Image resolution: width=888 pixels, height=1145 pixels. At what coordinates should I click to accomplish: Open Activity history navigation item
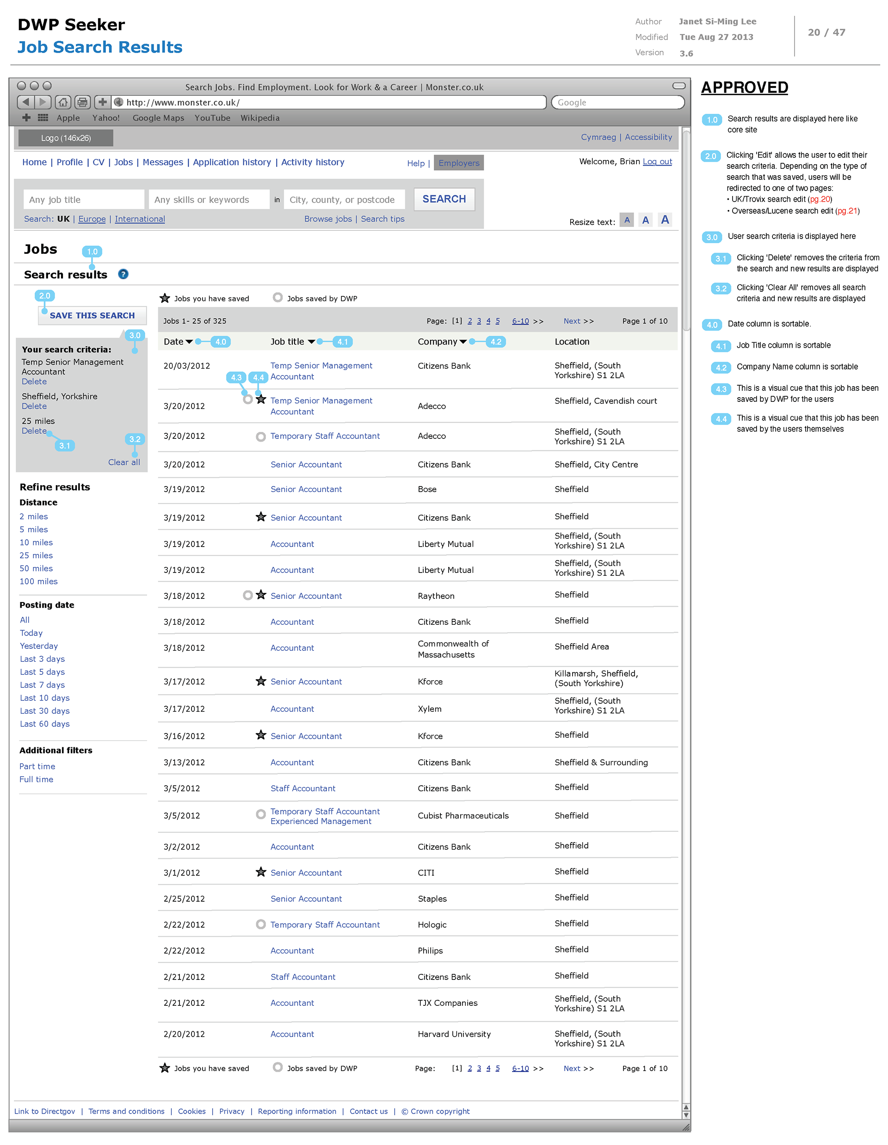[x=313, y=162]
